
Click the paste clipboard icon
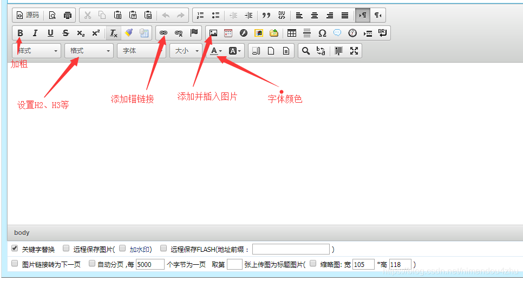click(x=117, y=15)
